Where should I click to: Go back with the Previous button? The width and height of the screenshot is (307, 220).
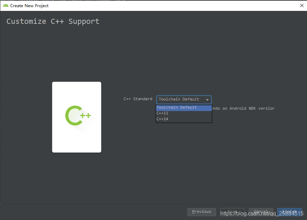click(201, 212)
